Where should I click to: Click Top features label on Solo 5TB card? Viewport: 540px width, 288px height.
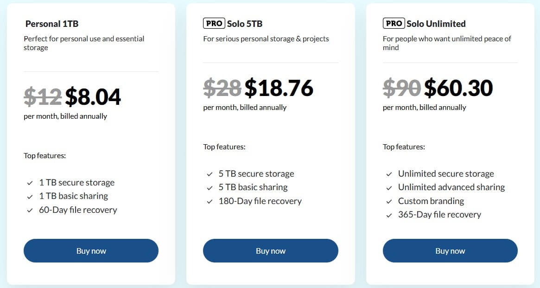224,147
